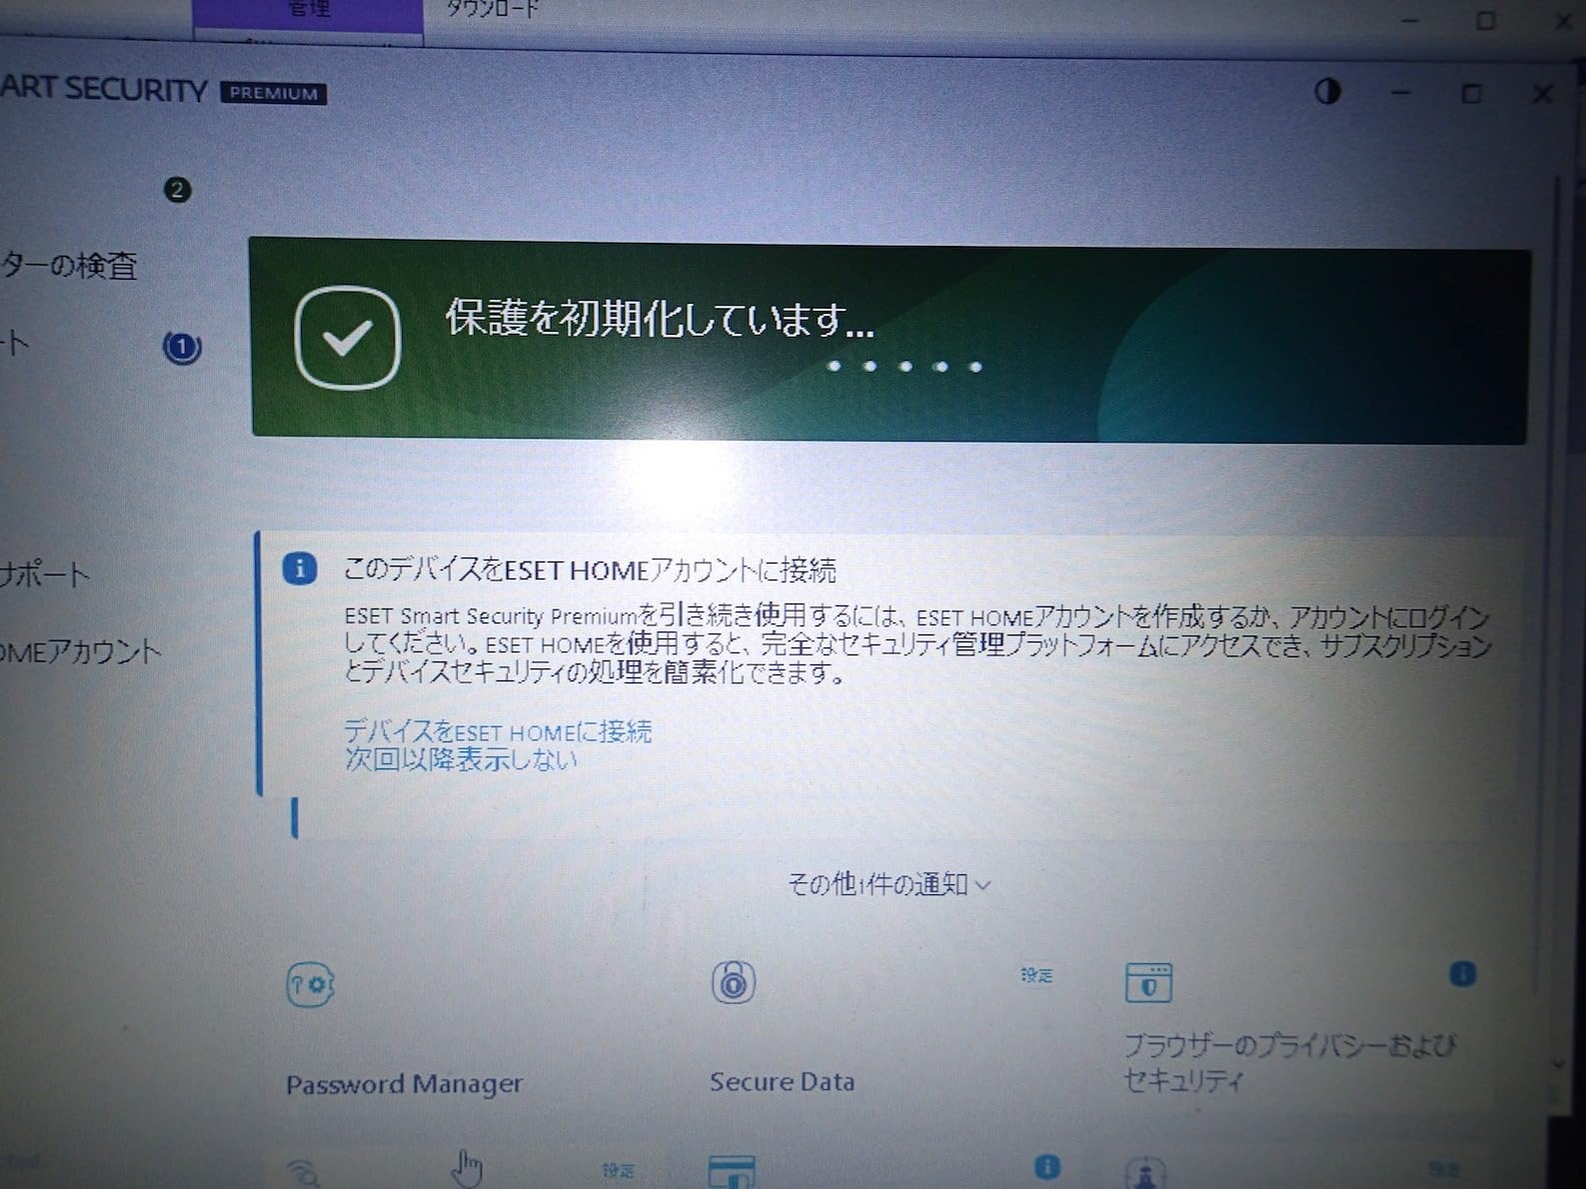Click heading このデバイスをESET HOMEアカウントに接続
1586x1189 pixels.
[590, 571]
